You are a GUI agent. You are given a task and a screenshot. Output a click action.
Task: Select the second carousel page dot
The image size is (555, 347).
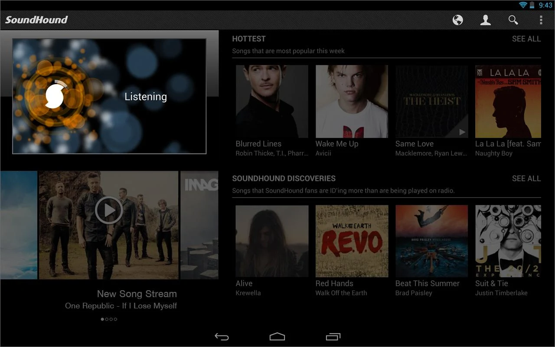107,319
